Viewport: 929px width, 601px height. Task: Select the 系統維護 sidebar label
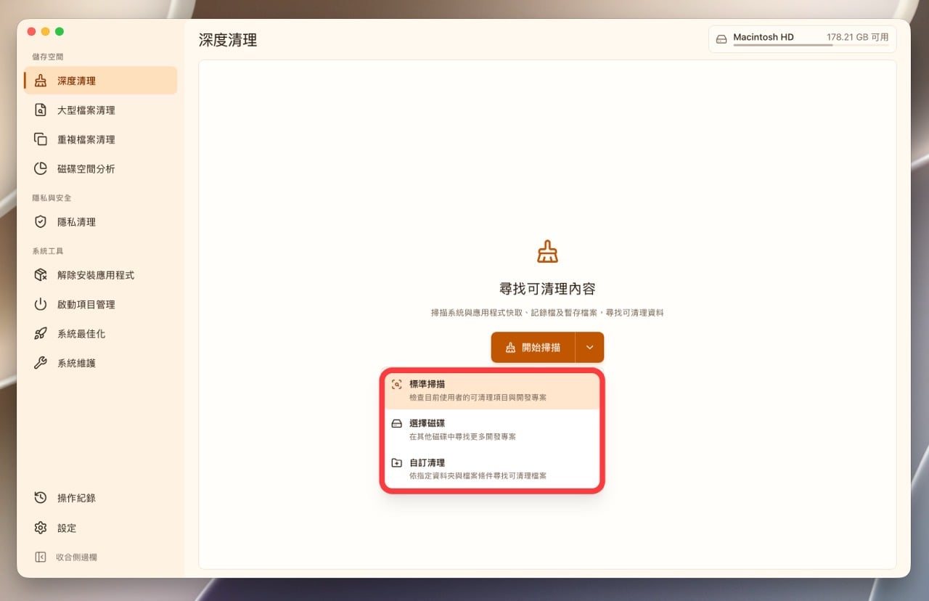(76, 363)
